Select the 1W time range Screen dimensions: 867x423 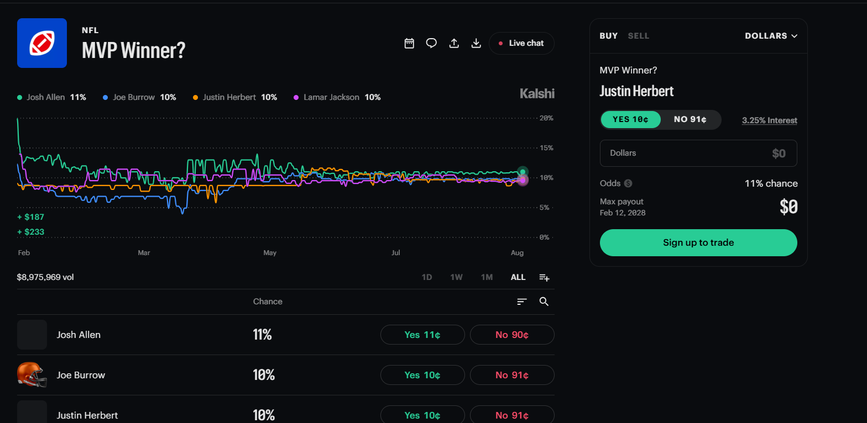click(x=456, y=277)
